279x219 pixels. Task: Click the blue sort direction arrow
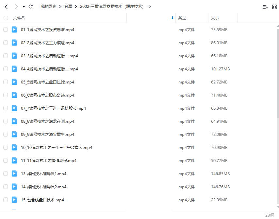pos(172,18)
